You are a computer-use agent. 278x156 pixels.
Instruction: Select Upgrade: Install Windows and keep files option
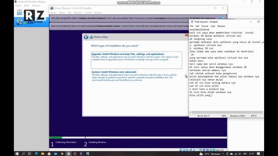tap(136, 60)
